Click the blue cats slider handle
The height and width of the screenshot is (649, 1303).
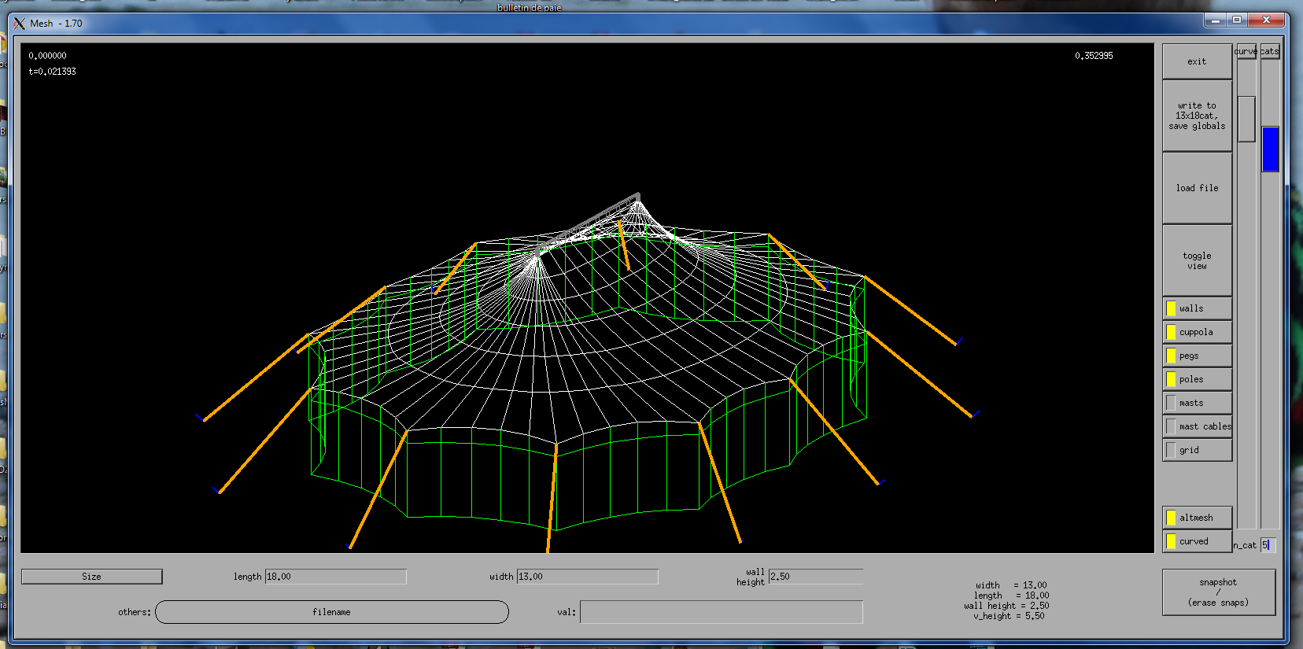coord(1270,149)
